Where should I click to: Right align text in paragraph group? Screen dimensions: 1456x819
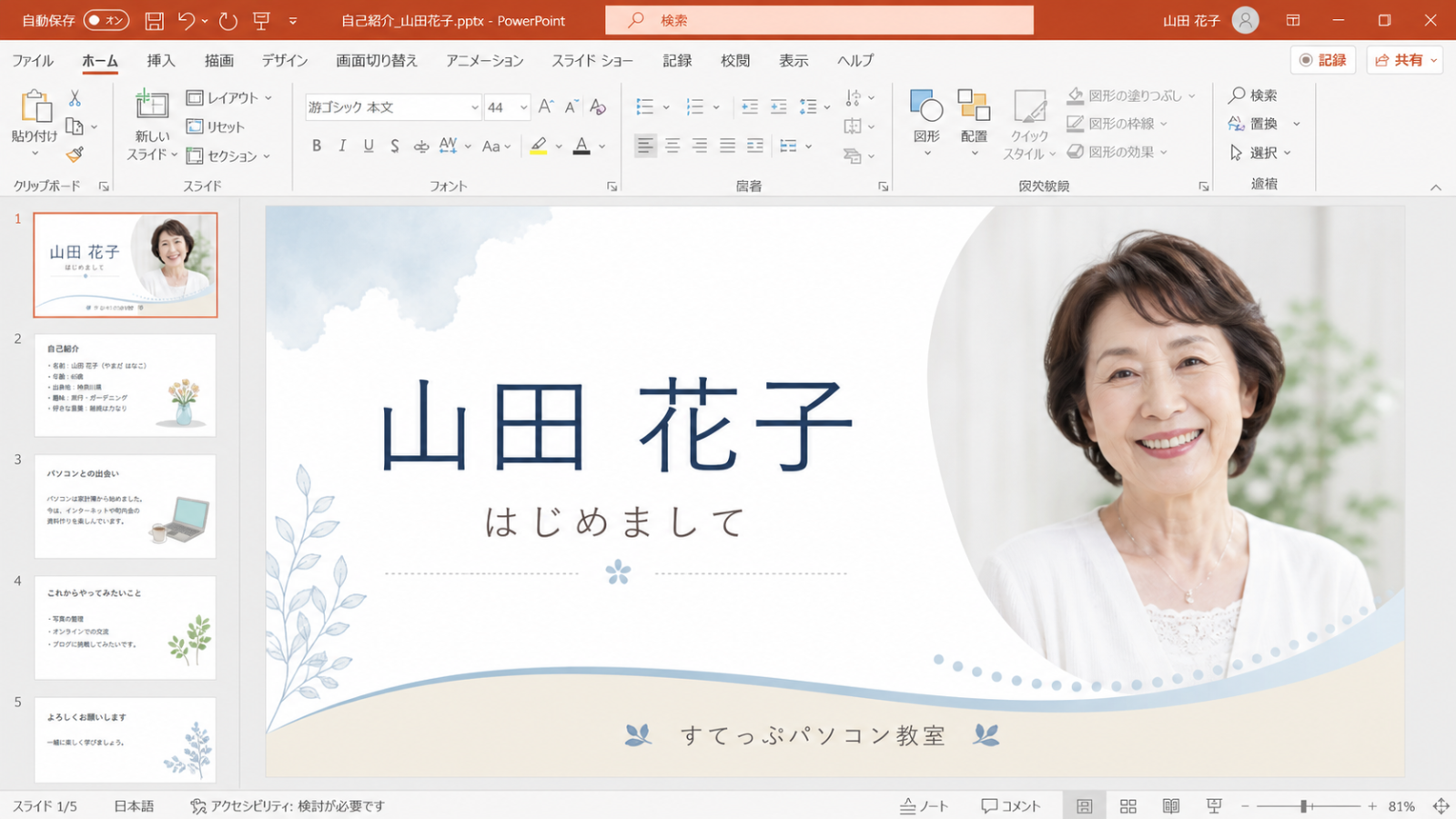700,146
